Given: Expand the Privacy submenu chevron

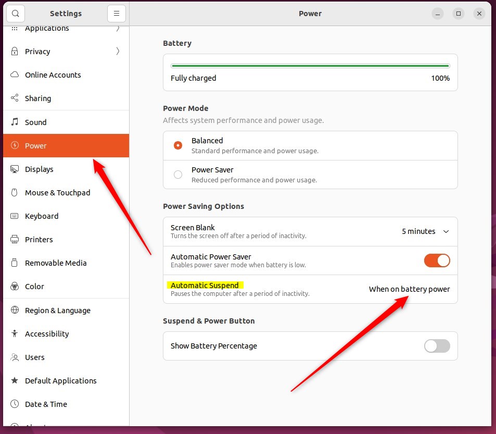Looking at the screenshot, I should [118, 51].
